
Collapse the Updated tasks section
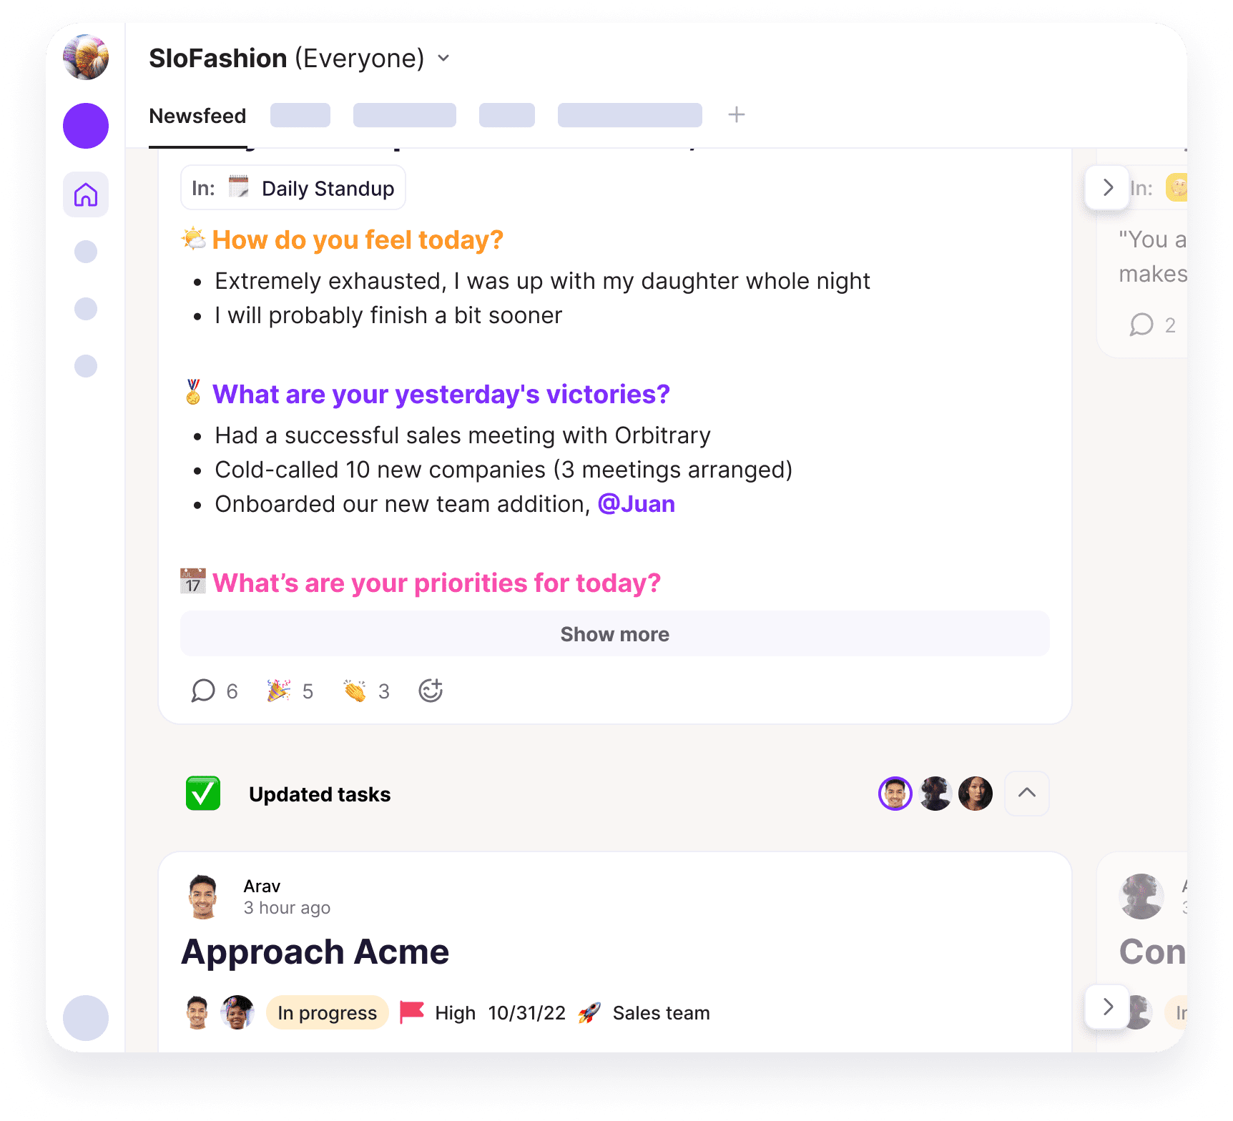point(1027,793)
